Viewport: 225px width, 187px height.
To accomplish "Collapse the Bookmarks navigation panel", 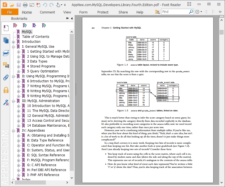I will (x=72, y=18).
